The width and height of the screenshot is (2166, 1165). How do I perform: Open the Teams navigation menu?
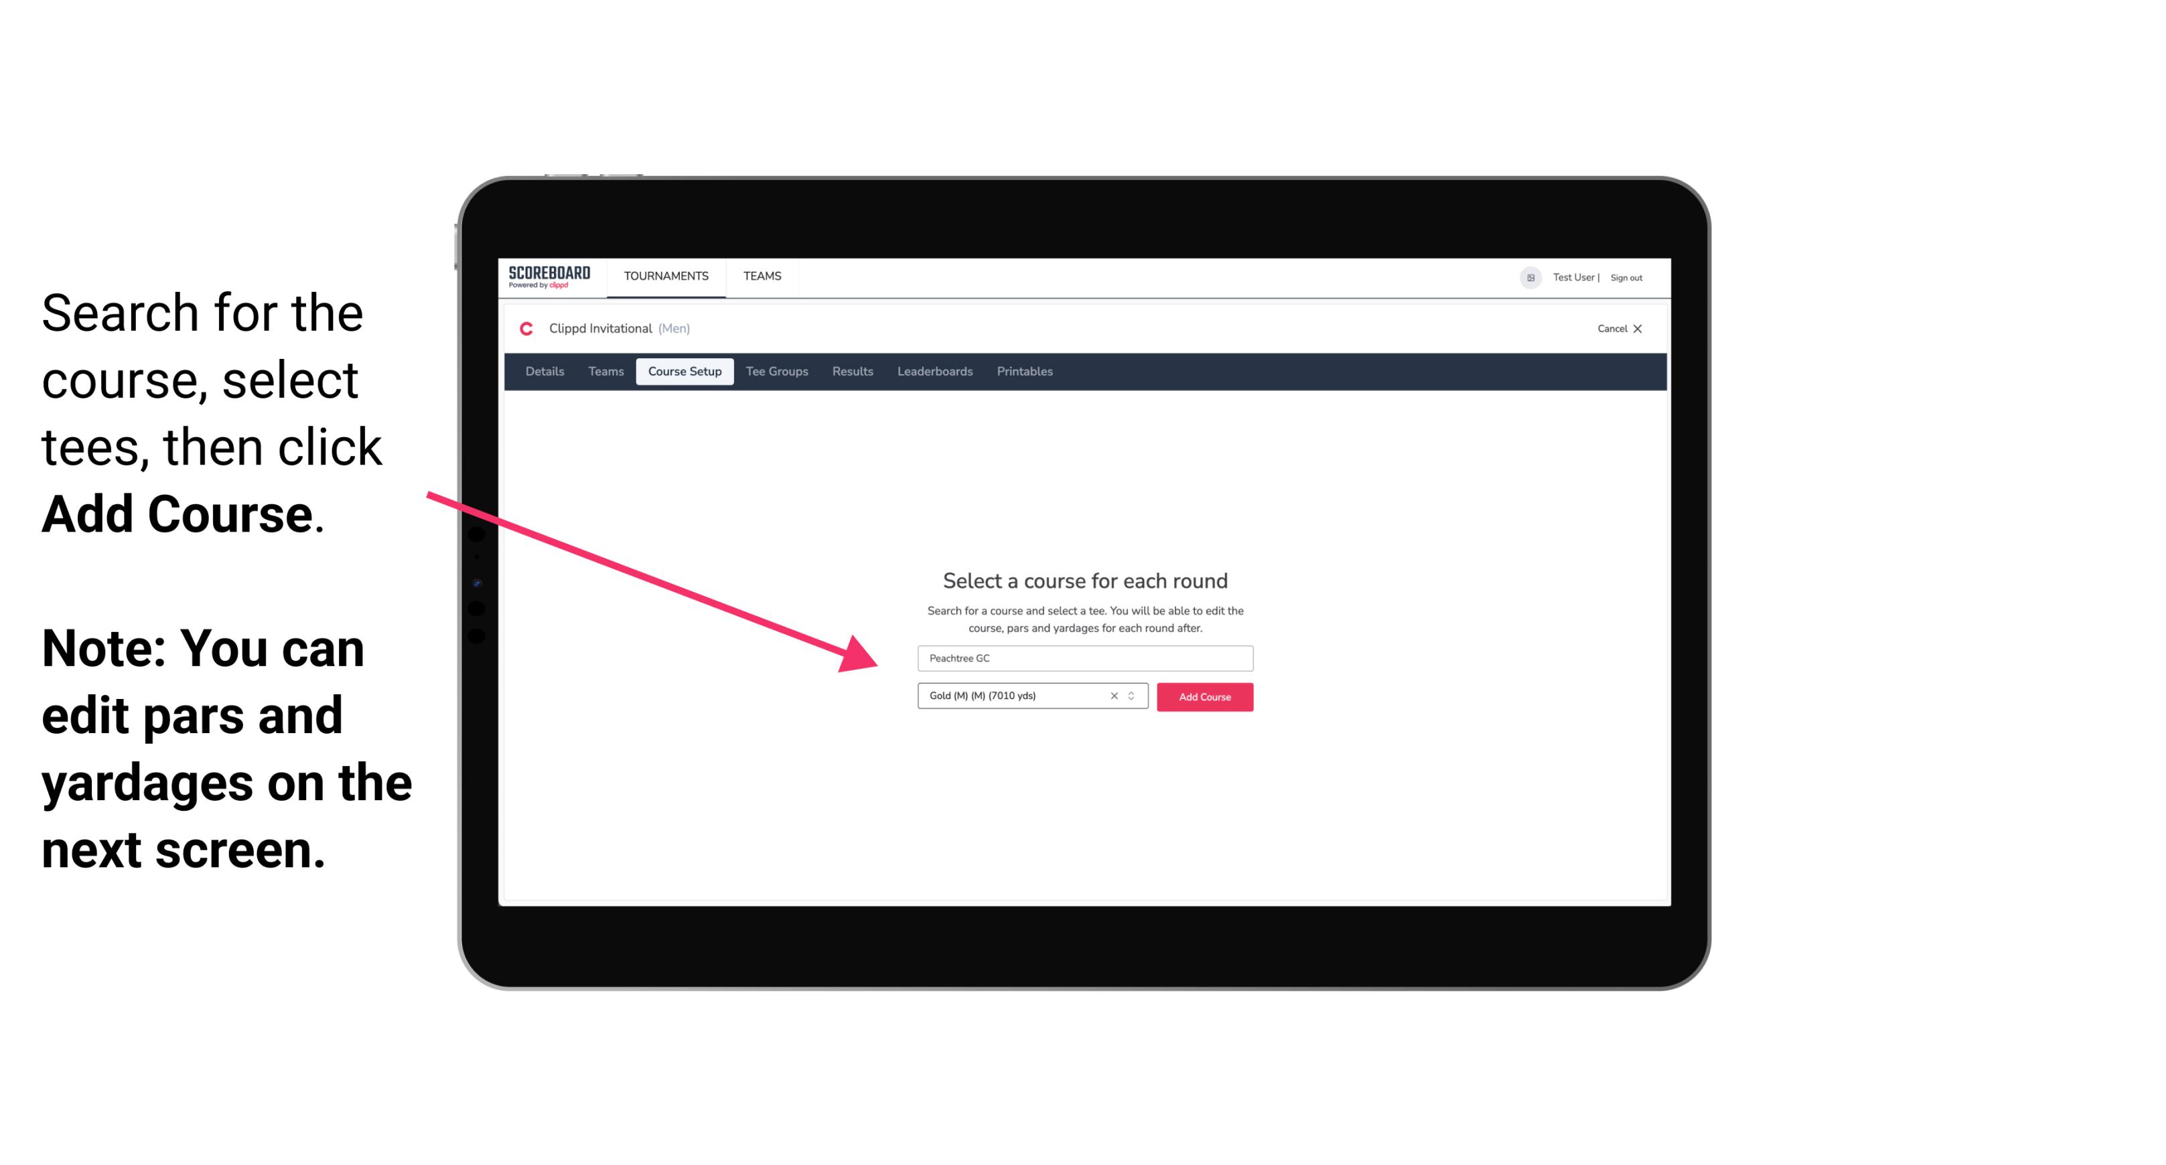click(759, 275)
